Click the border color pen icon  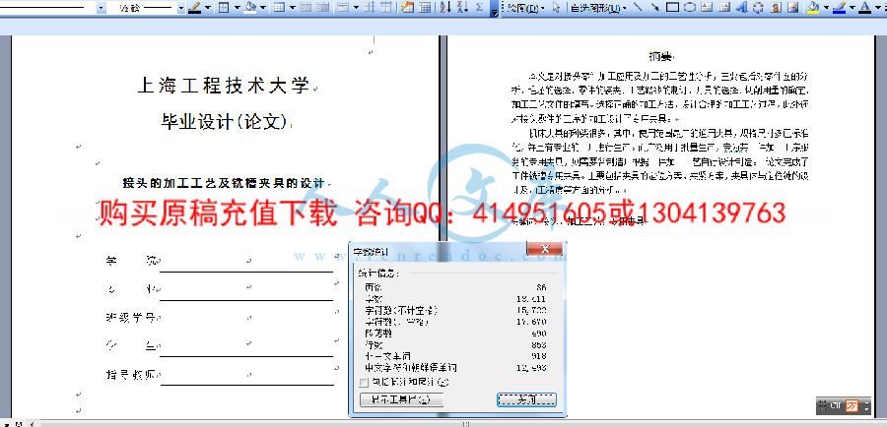pyautogui.click(x=194, y=7)
